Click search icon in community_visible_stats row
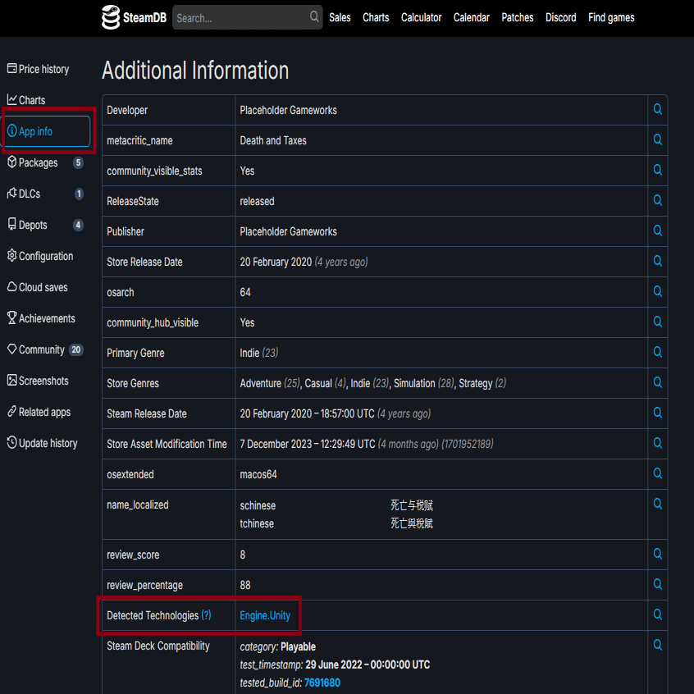This screenshot has height=694, width=694. pyautogui.click(x=657, y=170)
